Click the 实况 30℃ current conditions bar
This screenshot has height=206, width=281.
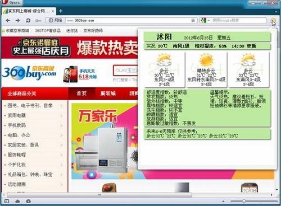pyautogui.click(x=207, y=46)
